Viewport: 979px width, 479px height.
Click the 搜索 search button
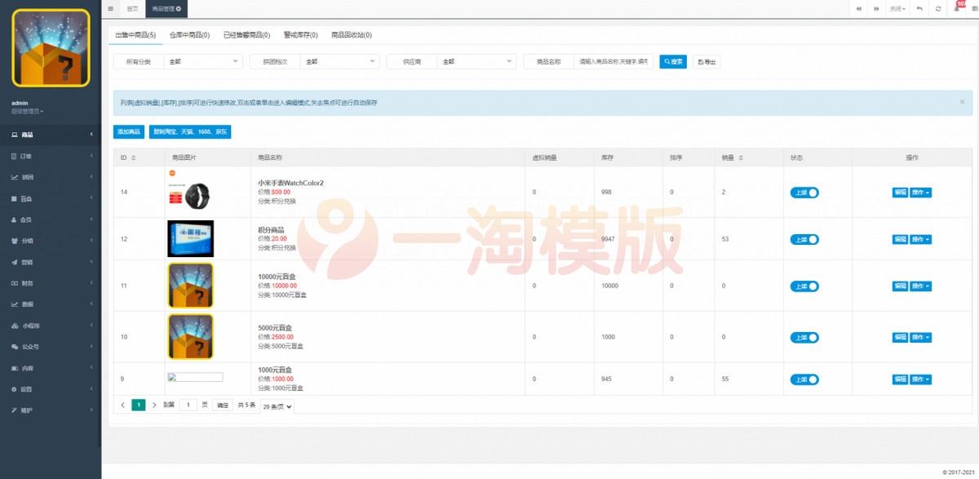[x=672, y=61]
